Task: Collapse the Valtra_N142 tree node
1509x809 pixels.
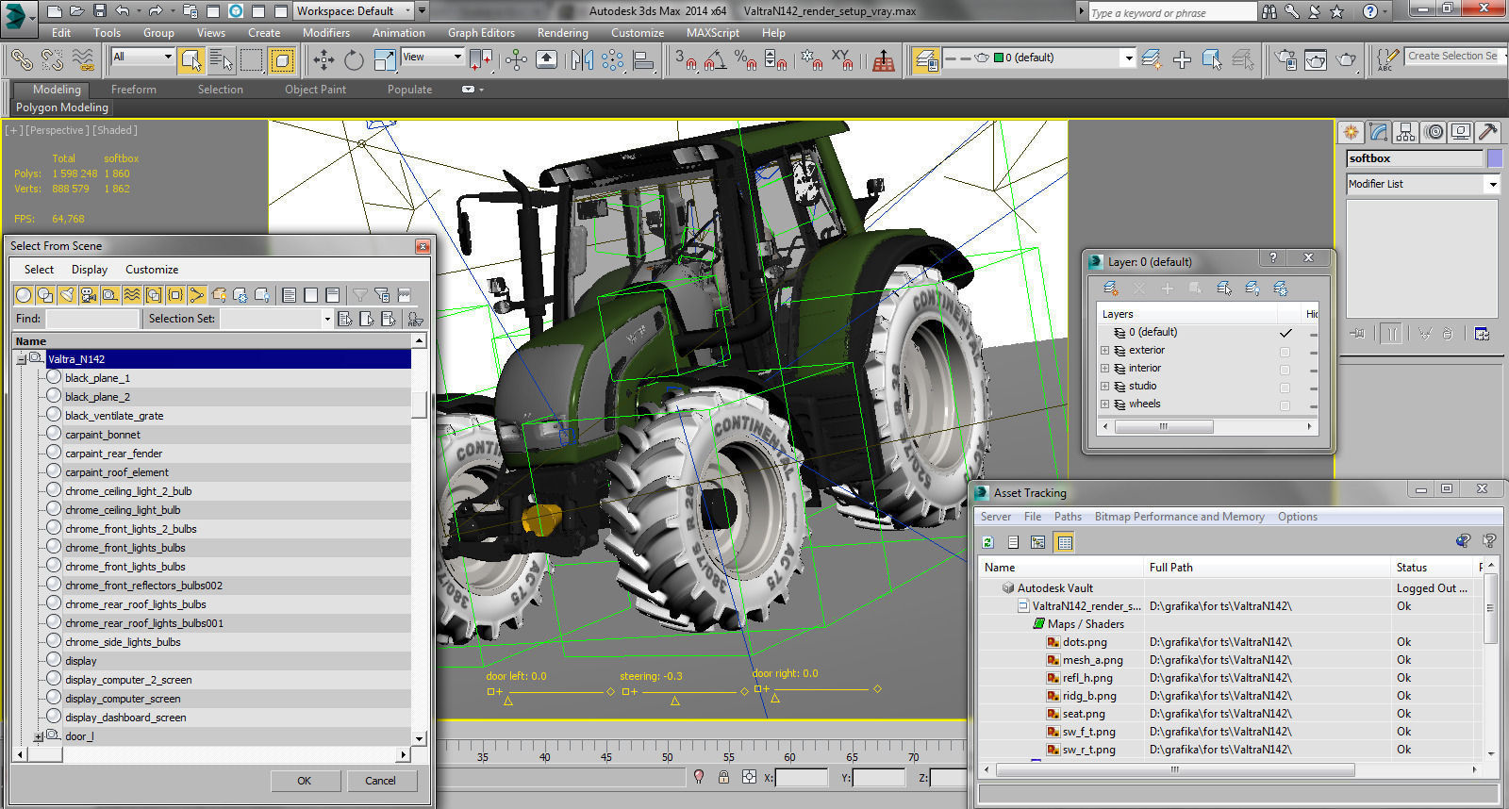Action: tap(22, 359)
